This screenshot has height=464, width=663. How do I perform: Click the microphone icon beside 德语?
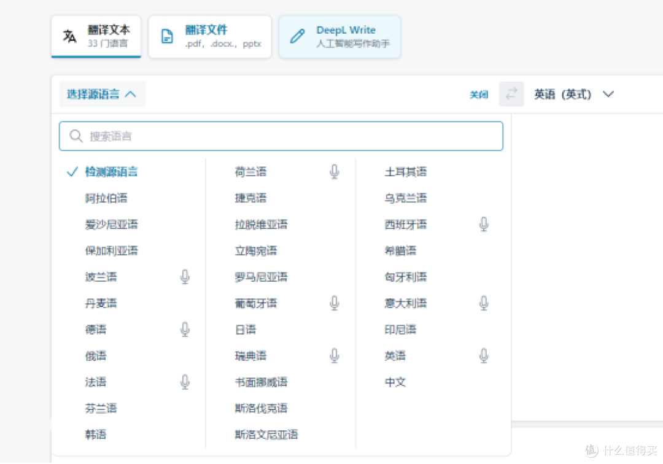click(x=185, y=329)
